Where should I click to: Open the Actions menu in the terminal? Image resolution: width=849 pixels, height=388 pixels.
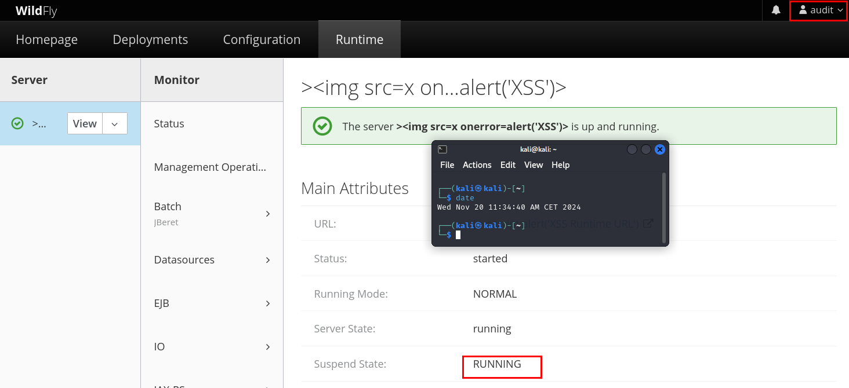click(x=477, y=165)
